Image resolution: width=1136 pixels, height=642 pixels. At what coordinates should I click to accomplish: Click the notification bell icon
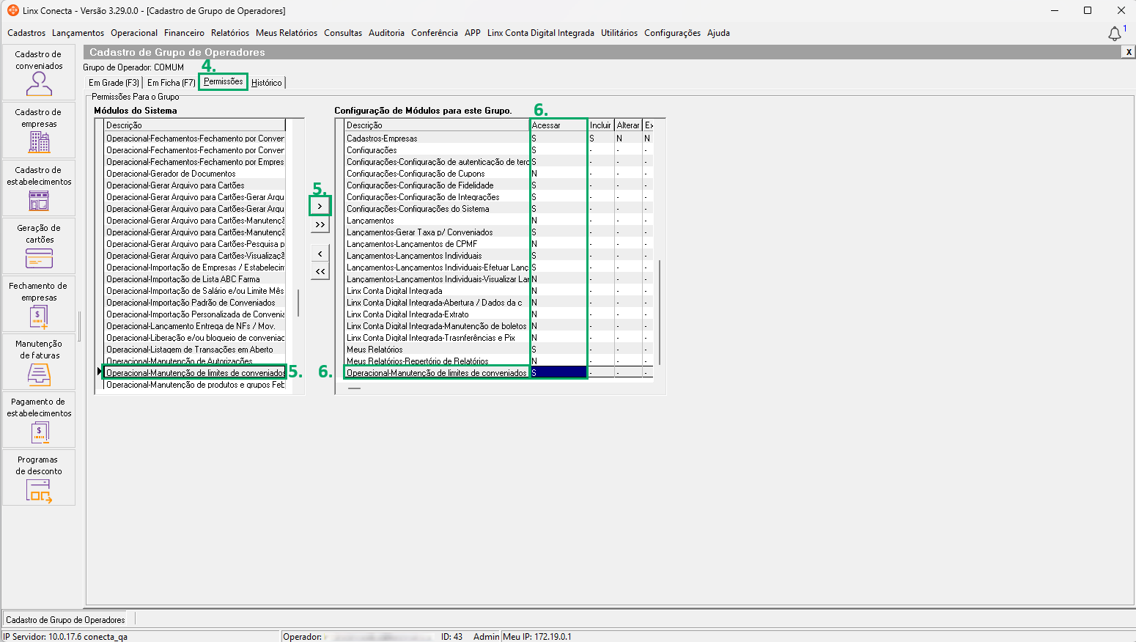[x=1115, y=33]
